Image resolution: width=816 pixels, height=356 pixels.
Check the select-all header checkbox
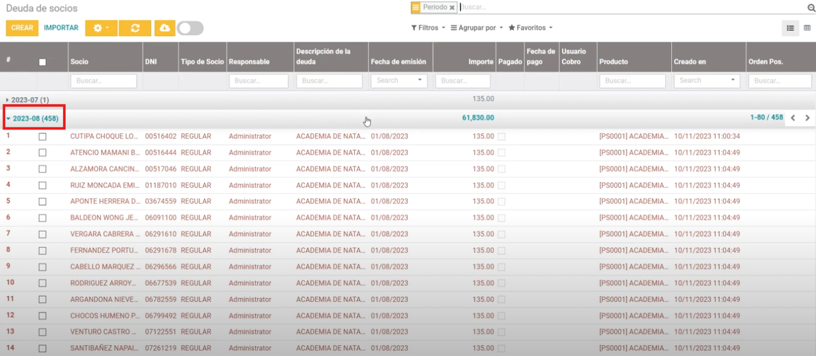click(x=43, y=62)
